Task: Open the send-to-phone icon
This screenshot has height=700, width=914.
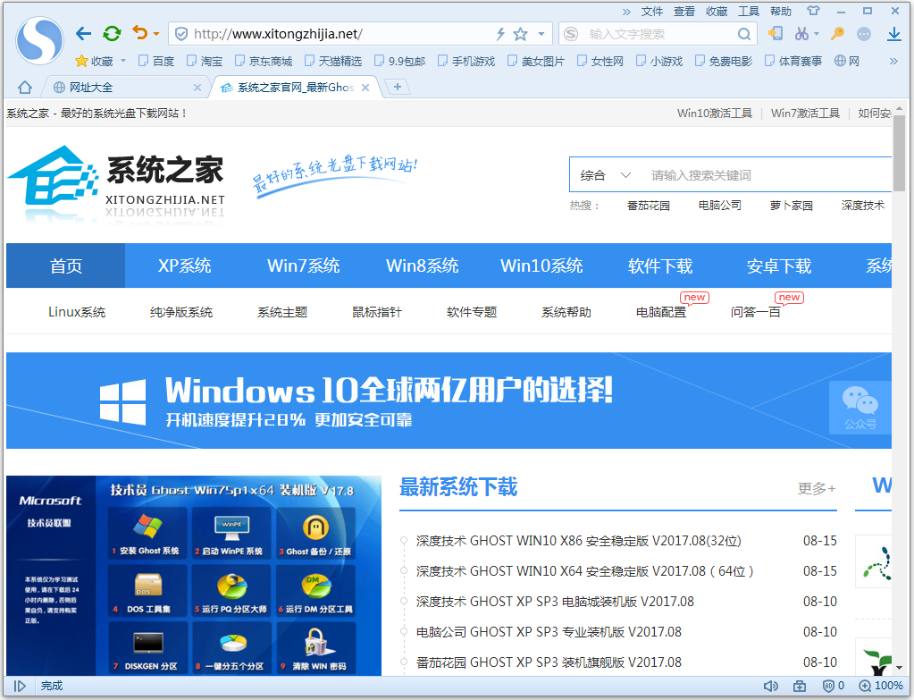Action: click(776, 33)
